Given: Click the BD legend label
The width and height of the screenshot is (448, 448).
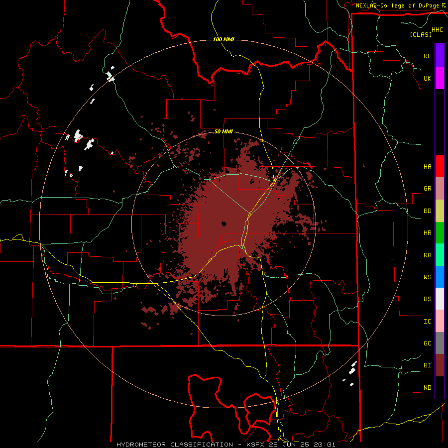Looking at the screenshot, I should (x=428, y=211).
